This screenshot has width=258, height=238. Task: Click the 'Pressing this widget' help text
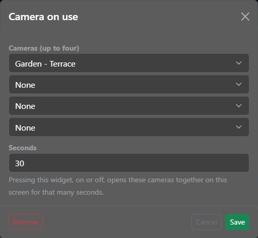click(118, 186)
